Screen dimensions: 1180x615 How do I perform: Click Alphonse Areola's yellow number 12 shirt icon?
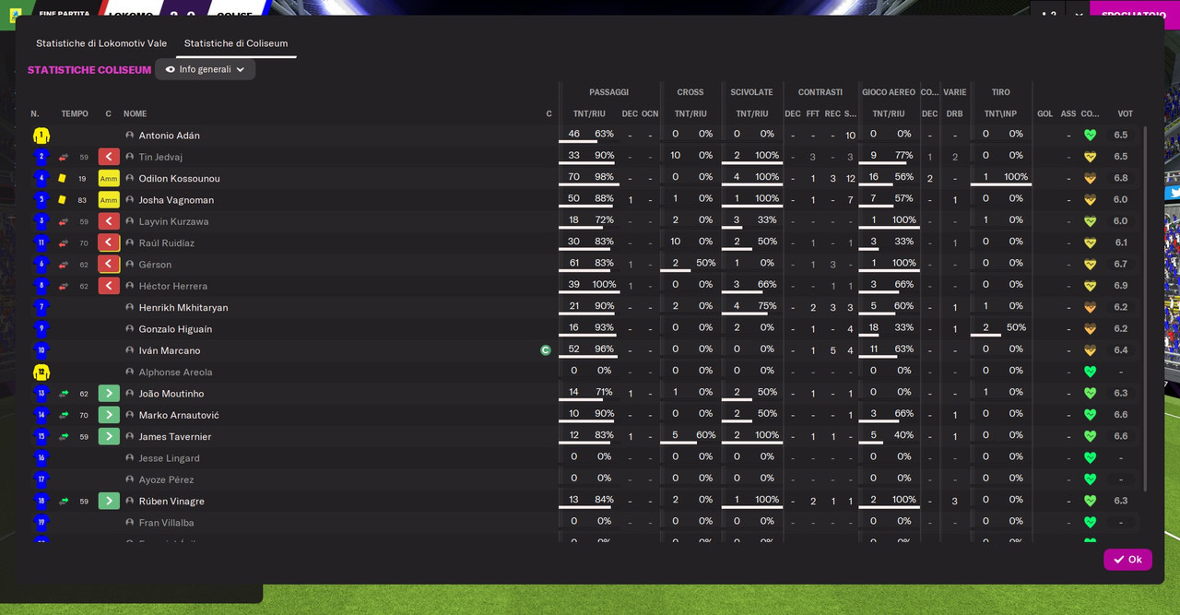41,373
